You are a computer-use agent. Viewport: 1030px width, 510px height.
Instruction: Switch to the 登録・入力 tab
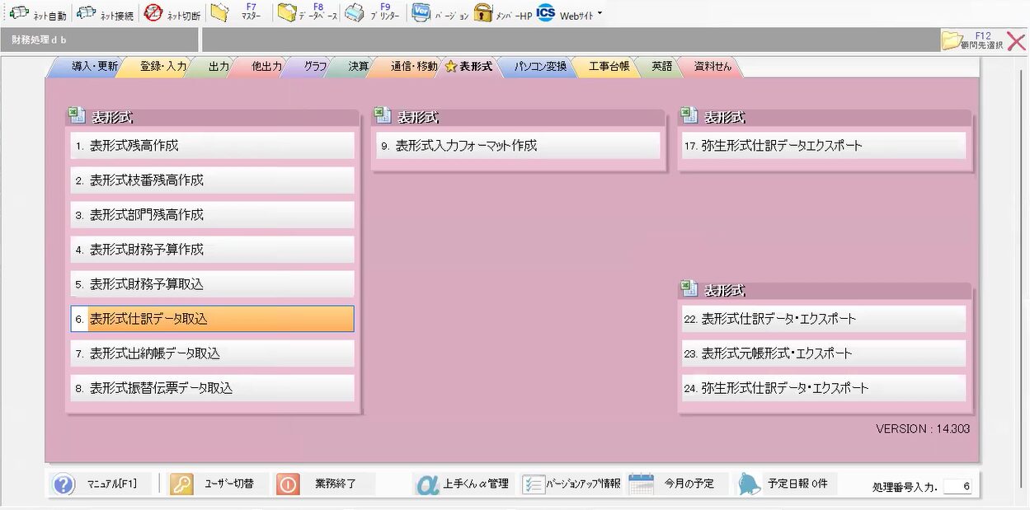coord(162,67)
